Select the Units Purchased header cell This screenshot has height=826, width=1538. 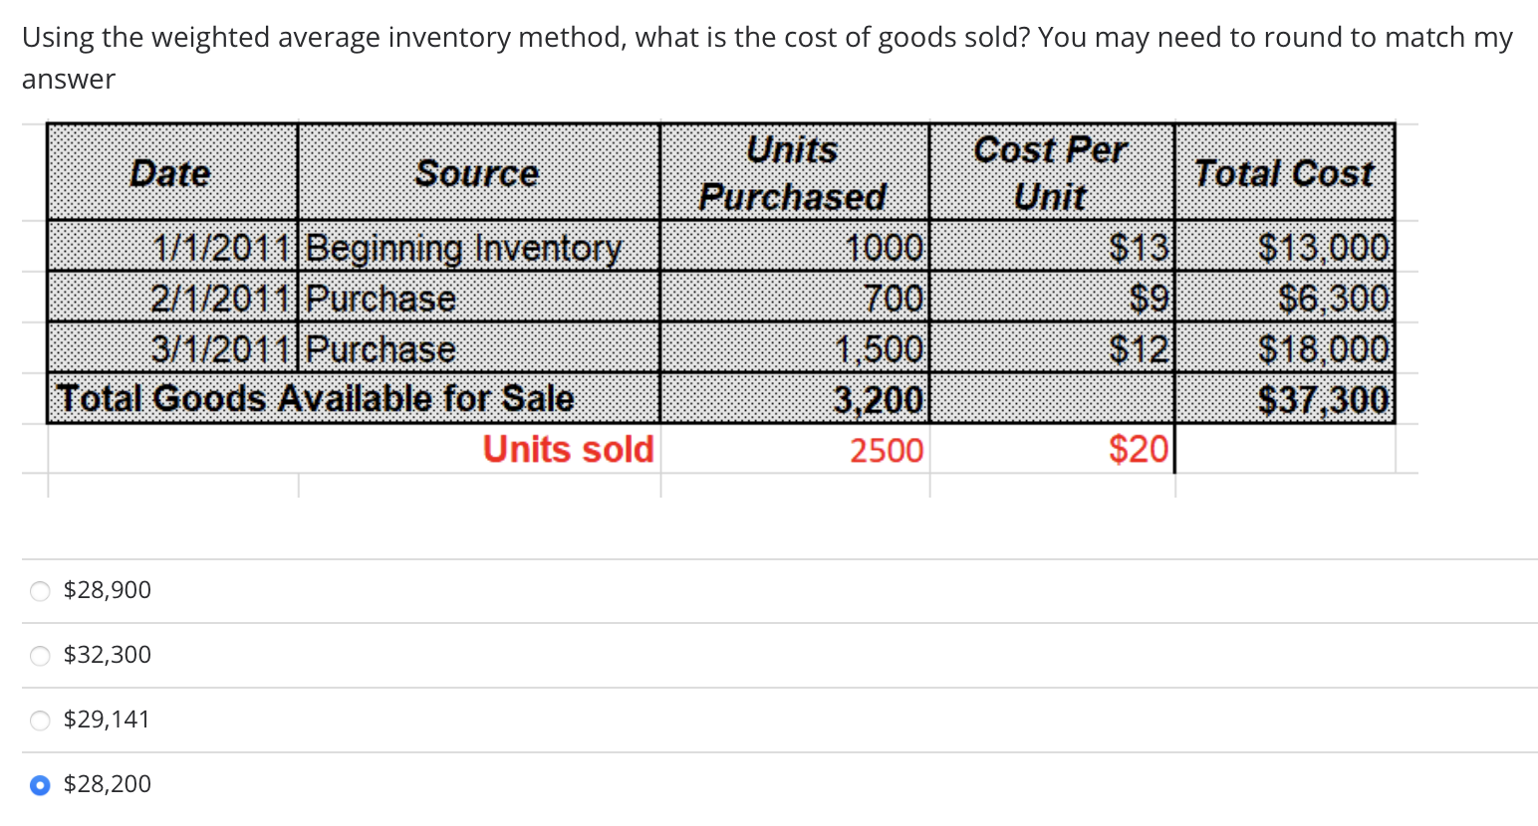pos(794,172)
